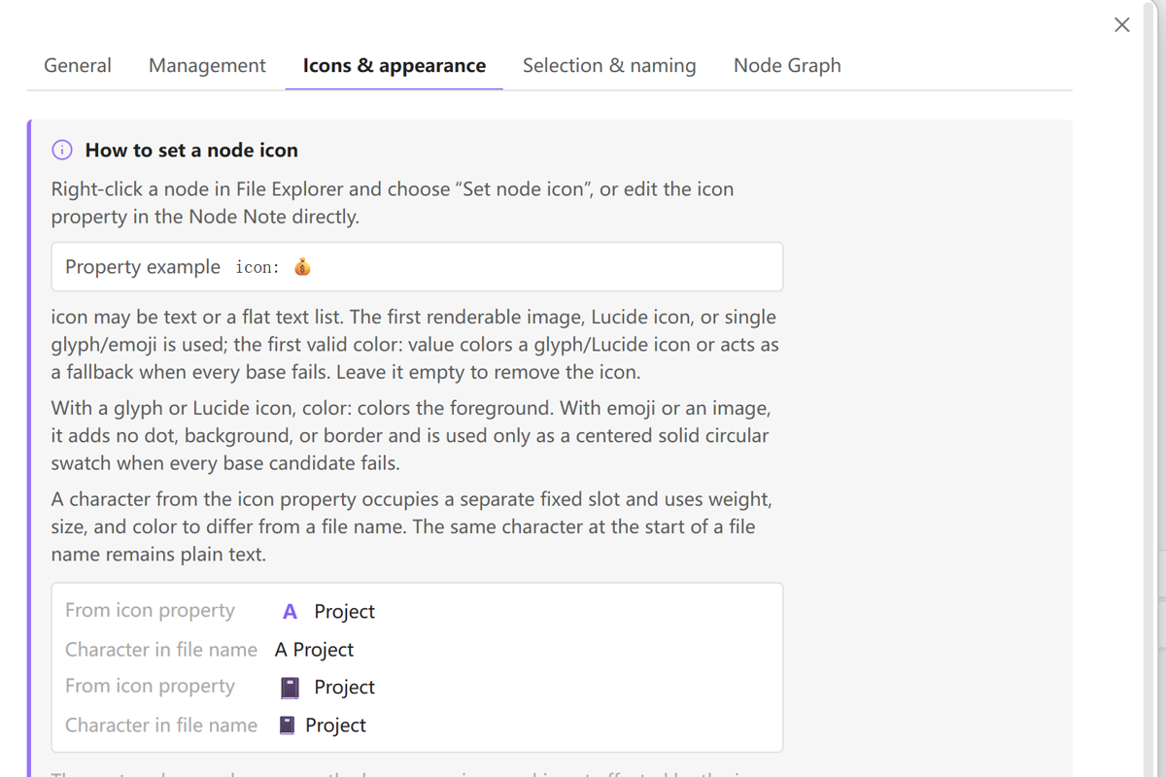Click the notebook icon in third example row
The width and height of the screenshot is (1166, 777).
point(290,687)
